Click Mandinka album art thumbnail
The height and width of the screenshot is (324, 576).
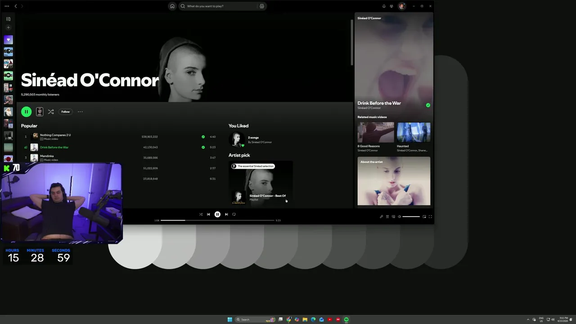coord(34,157)
